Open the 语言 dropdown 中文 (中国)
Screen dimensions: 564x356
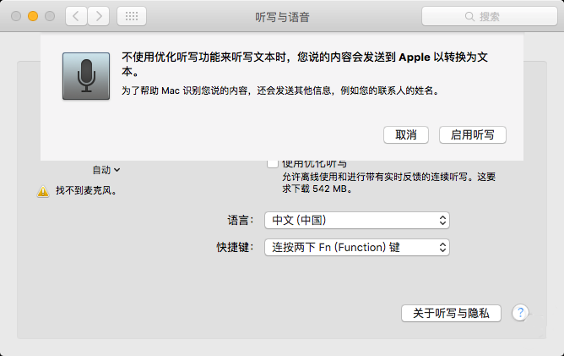357,220
